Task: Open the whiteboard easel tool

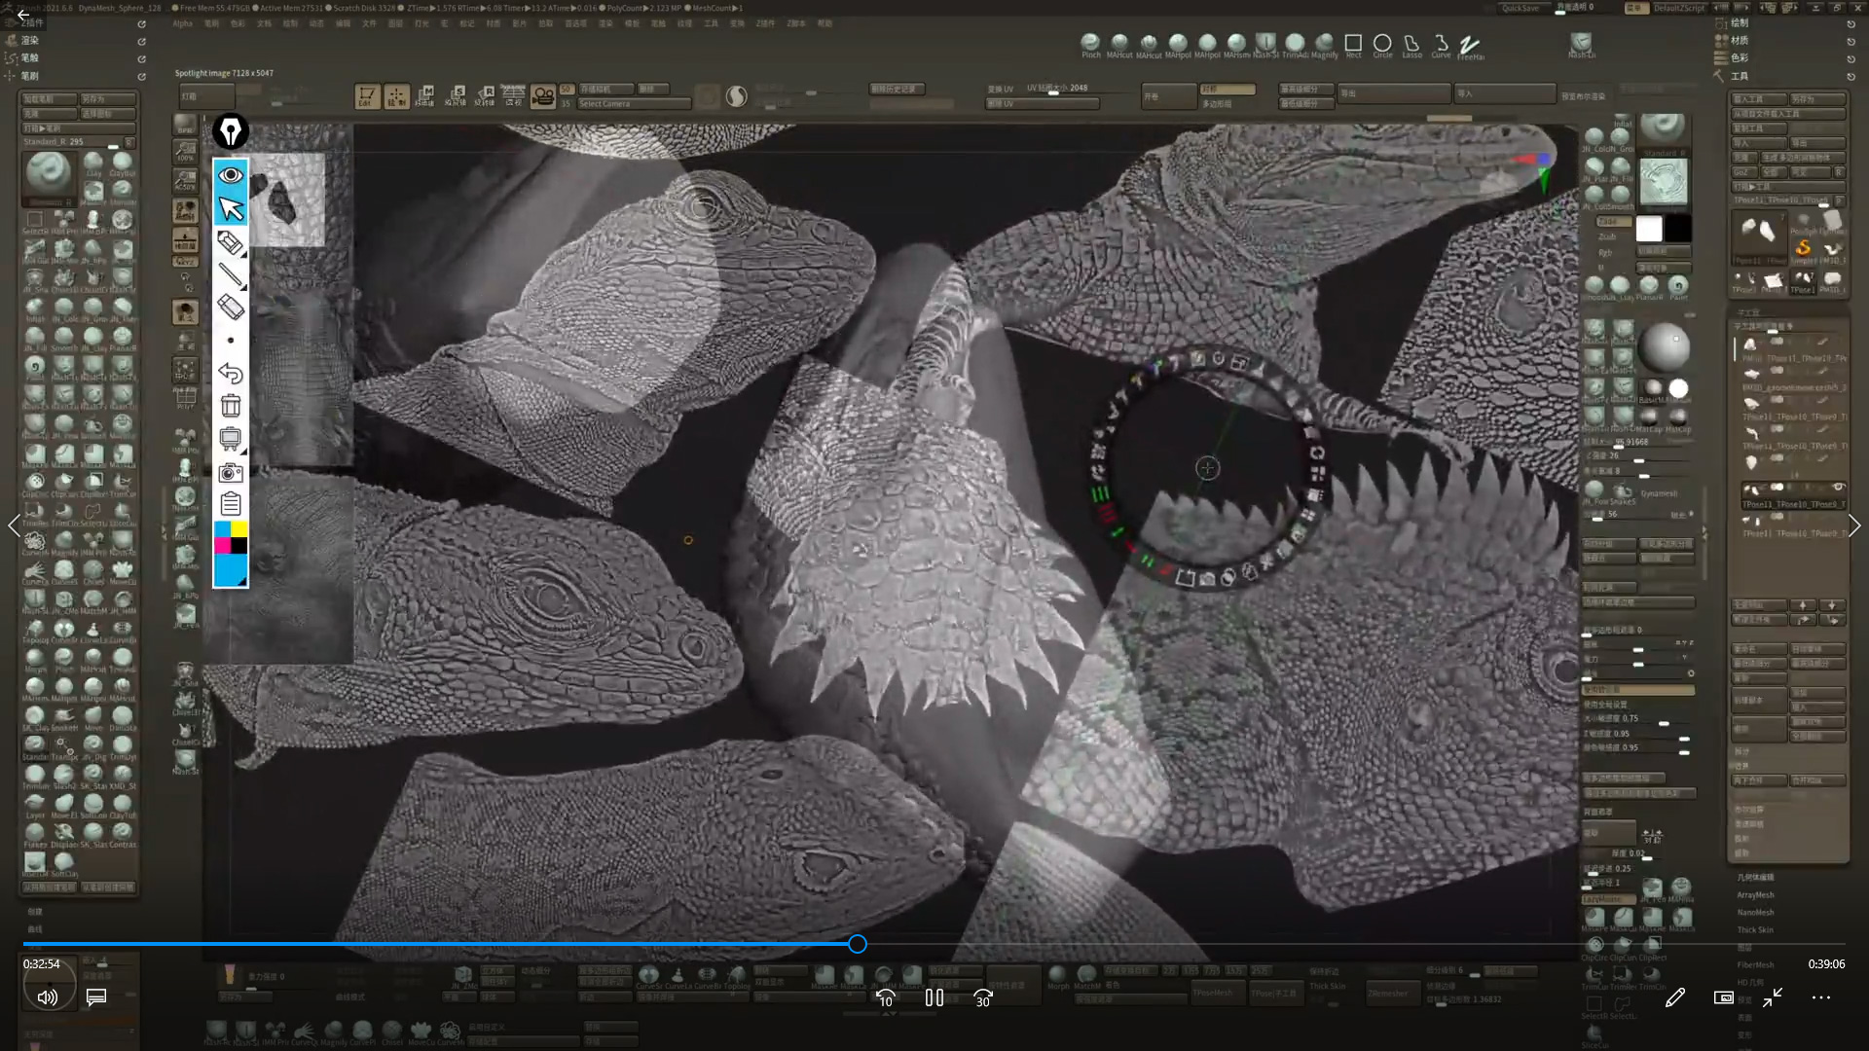Action: pos(231,439)
